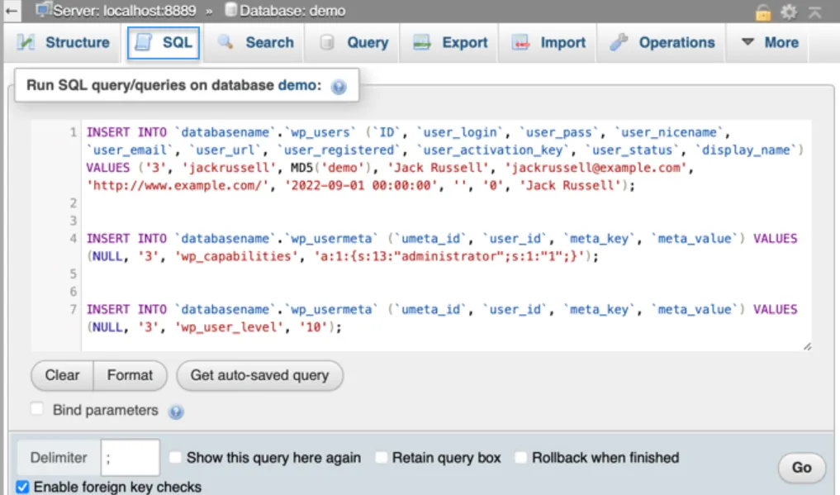The image size is (840, 495).
Task: Open the Operations tab
Action: [x=662, y=42]
